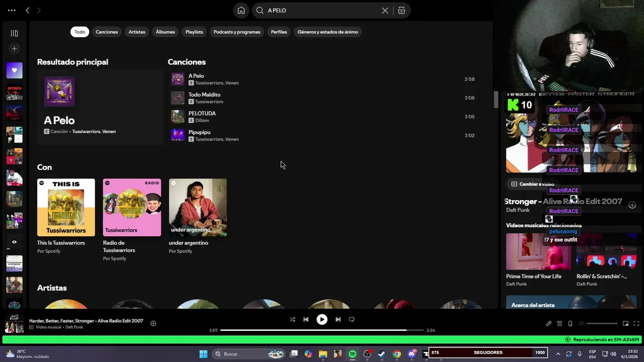Filter by Géneros y estados de ánimo
The width and height of the screenshot is (644, 362).
tap(328, 32)
